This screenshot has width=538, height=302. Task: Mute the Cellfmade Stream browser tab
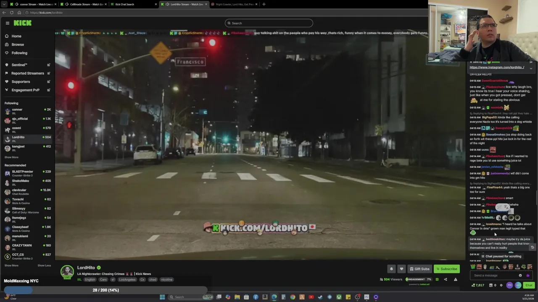(67, 4)
